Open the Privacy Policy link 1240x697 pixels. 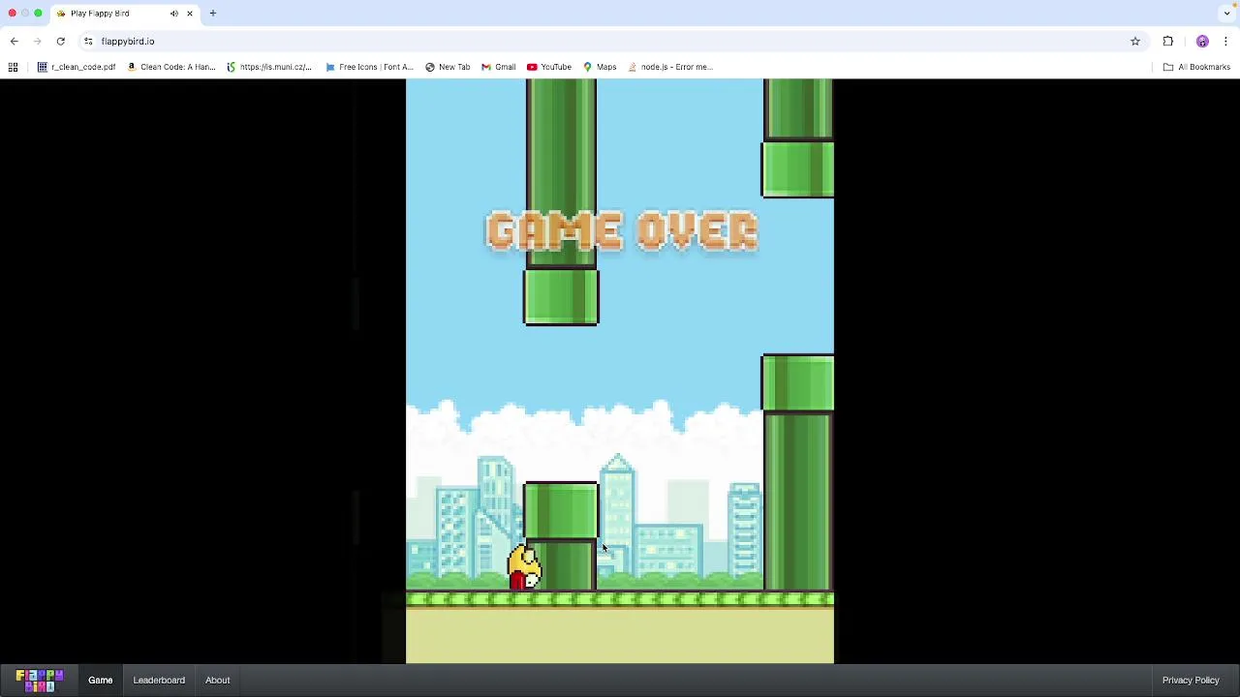1191,681
